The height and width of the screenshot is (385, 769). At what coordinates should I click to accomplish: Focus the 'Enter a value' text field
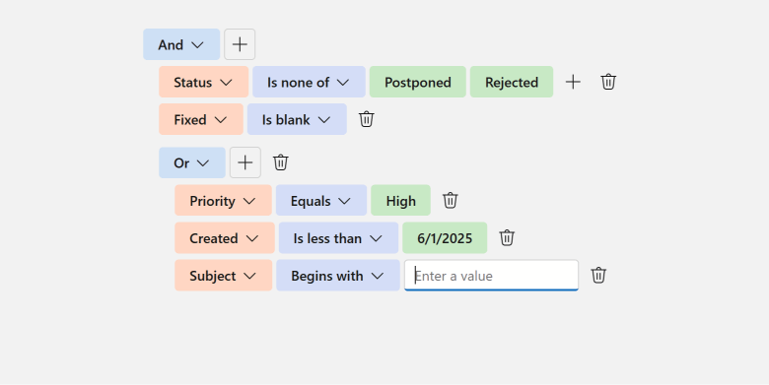(491, 276)
